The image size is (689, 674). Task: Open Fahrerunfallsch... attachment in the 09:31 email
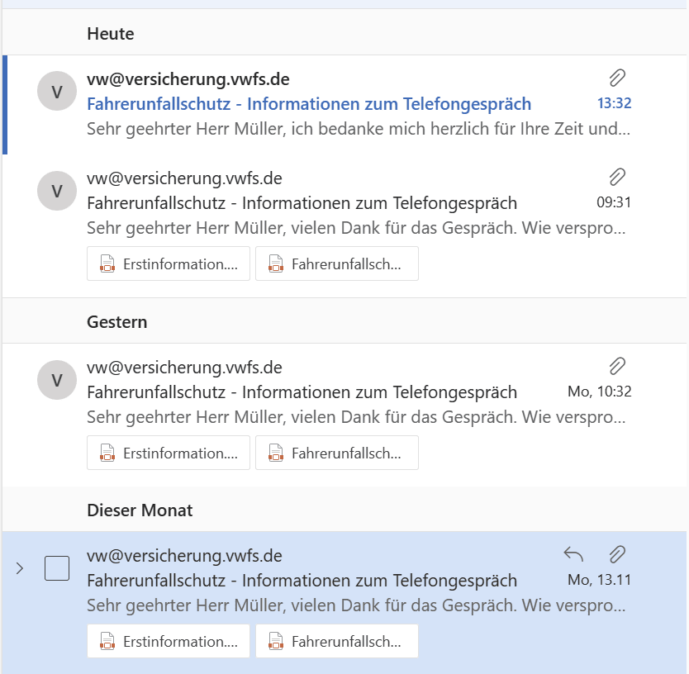337,263
